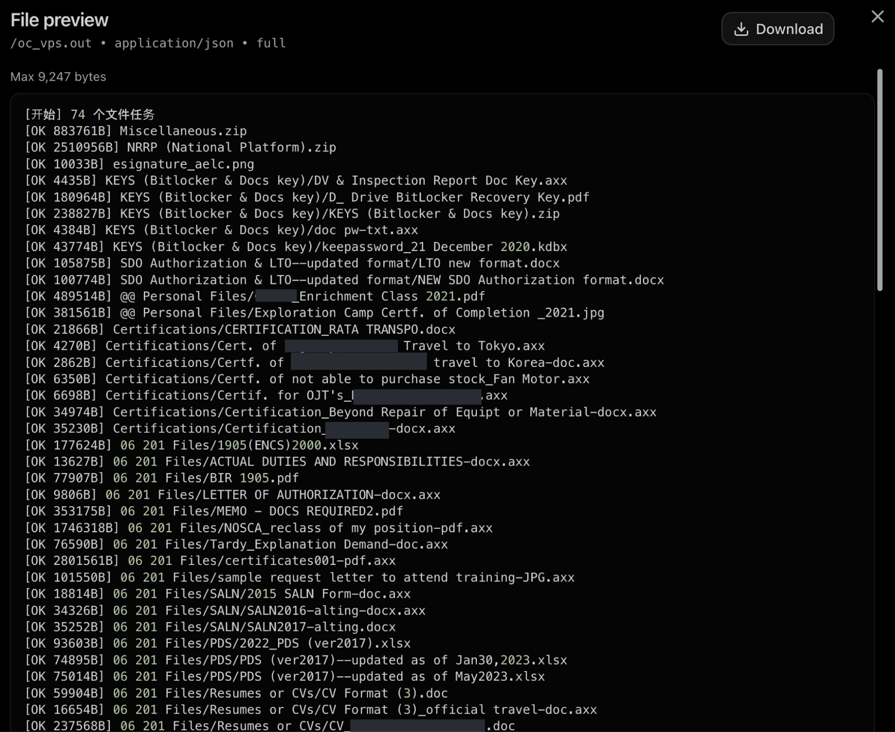Click the File preview heading
The height and width of the screenshot is (732, 895).
tap(59, 20)
